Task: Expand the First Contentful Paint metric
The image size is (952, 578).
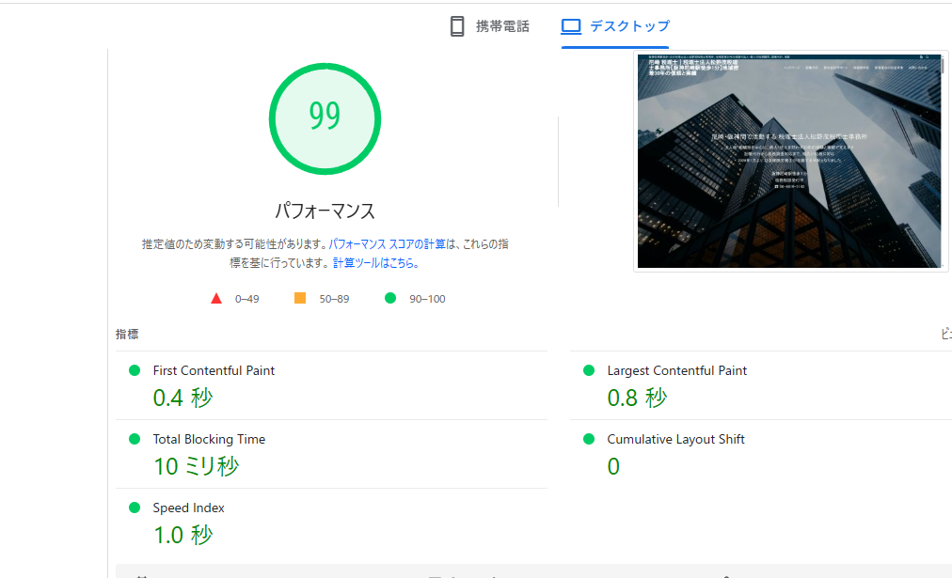Action: coord(214,371)
